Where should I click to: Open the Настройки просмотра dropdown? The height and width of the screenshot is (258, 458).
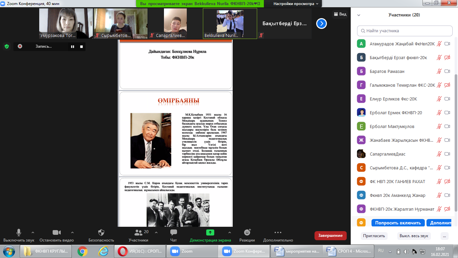pos(296,4)
